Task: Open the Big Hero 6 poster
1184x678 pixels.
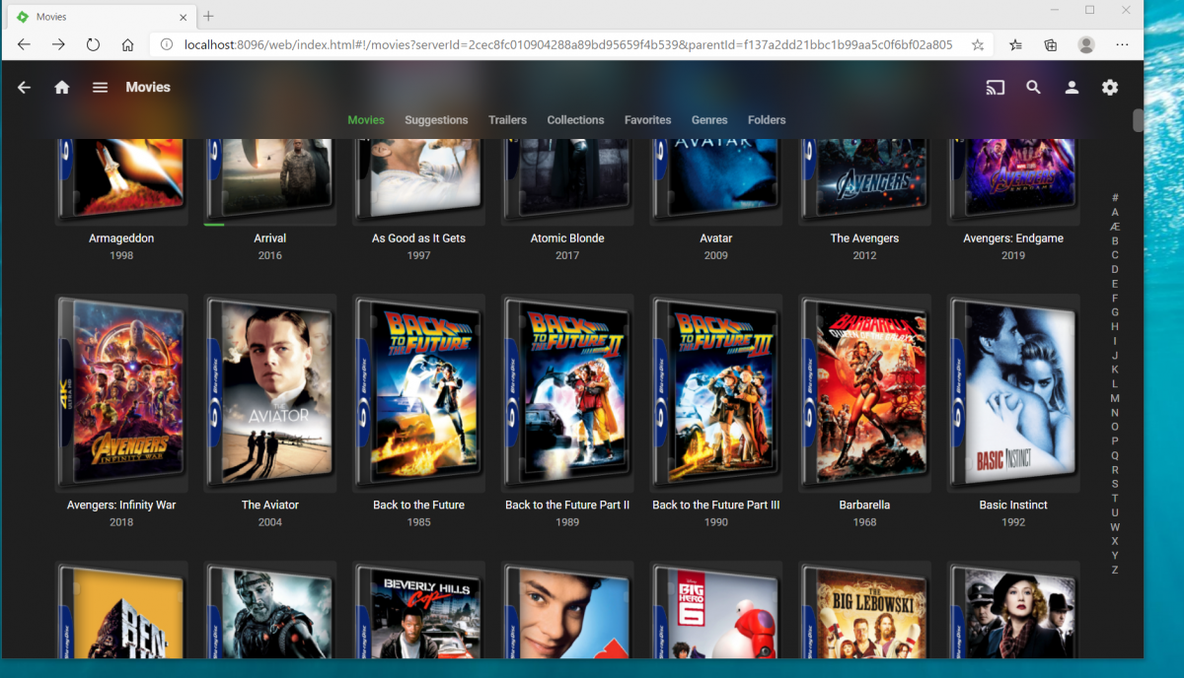Action: 716,610
